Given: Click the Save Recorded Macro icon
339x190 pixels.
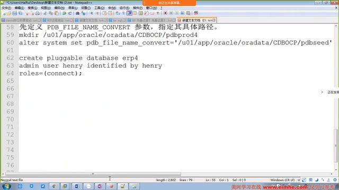Looking at the screenshot, I should [x=189, y=13].
